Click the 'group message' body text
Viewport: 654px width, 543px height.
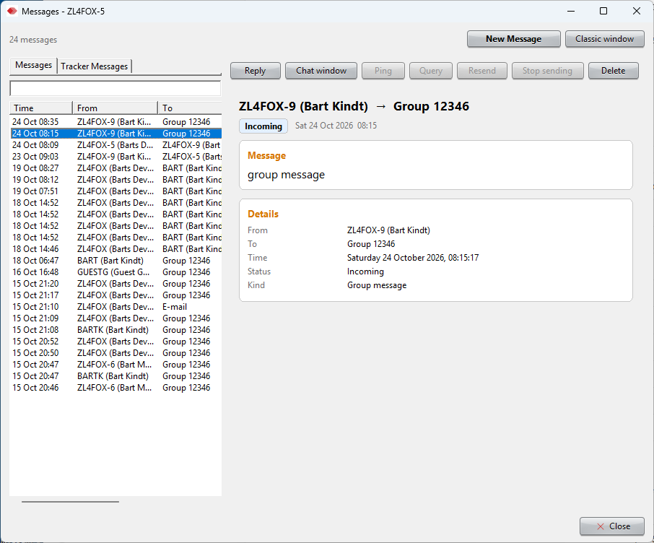(x=286, y=175)
